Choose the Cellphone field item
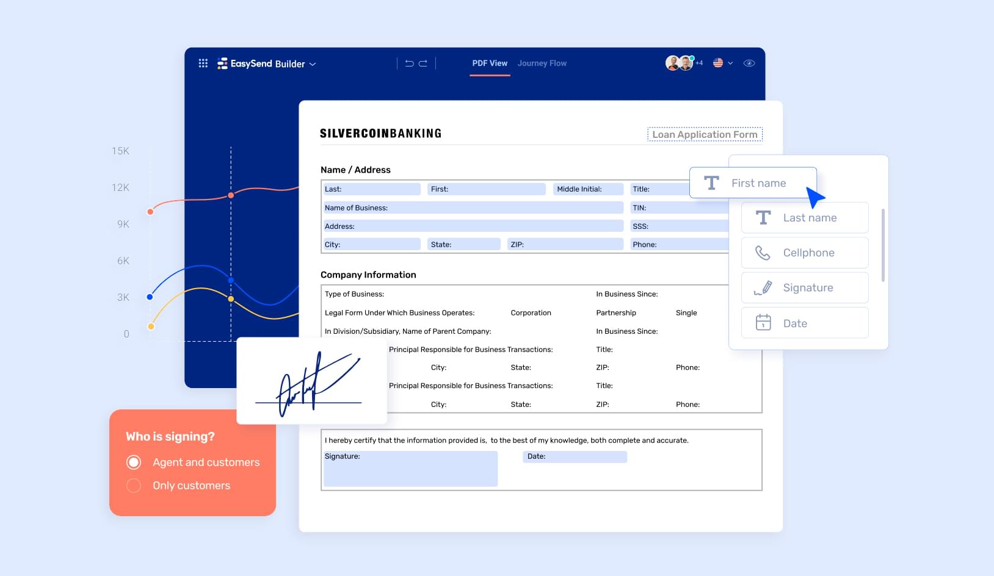Image resolution: width=994 pixels, height=576 pixels. [x=805, y=253]
